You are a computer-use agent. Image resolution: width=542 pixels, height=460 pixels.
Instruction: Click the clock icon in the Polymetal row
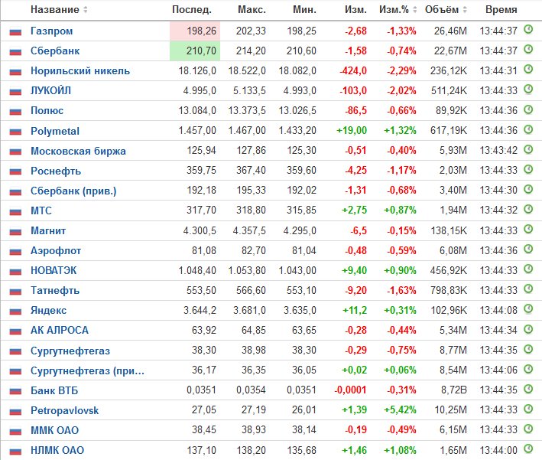(x=528, y=129)
